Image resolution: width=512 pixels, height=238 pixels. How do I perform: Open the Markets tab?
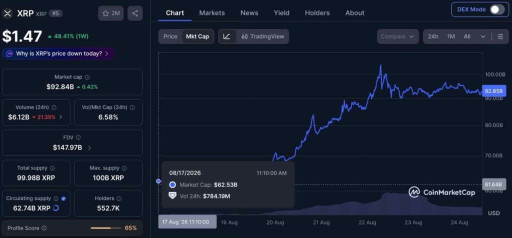click(x=212, y=12)
